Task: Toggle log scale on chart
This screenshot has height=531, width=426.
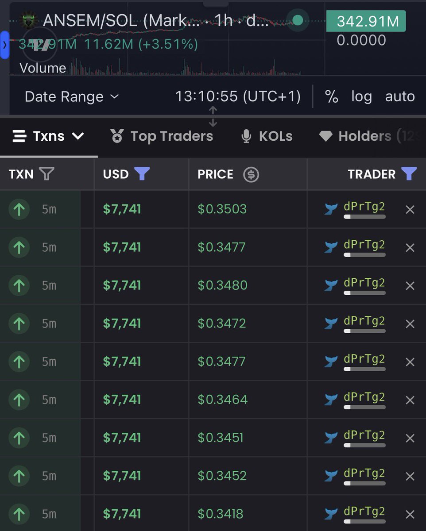Action: (x=361, y=96)
